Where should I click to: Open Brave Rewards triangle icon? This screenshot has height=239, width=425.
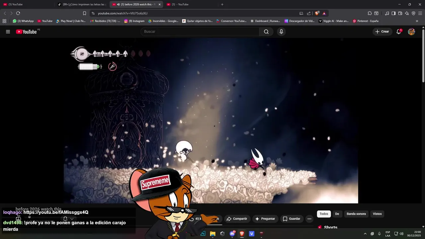(x=324, y=13)
